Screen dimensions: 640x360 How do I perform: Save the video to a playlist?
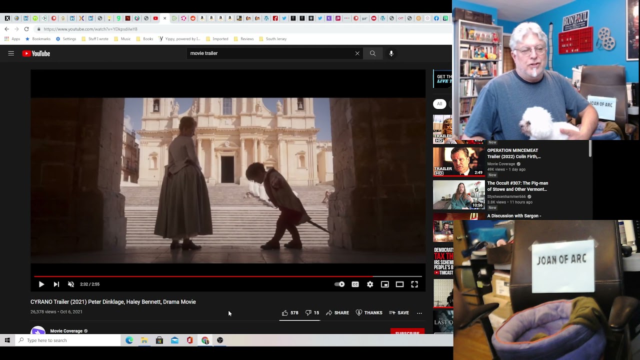[x=399, y=313]
